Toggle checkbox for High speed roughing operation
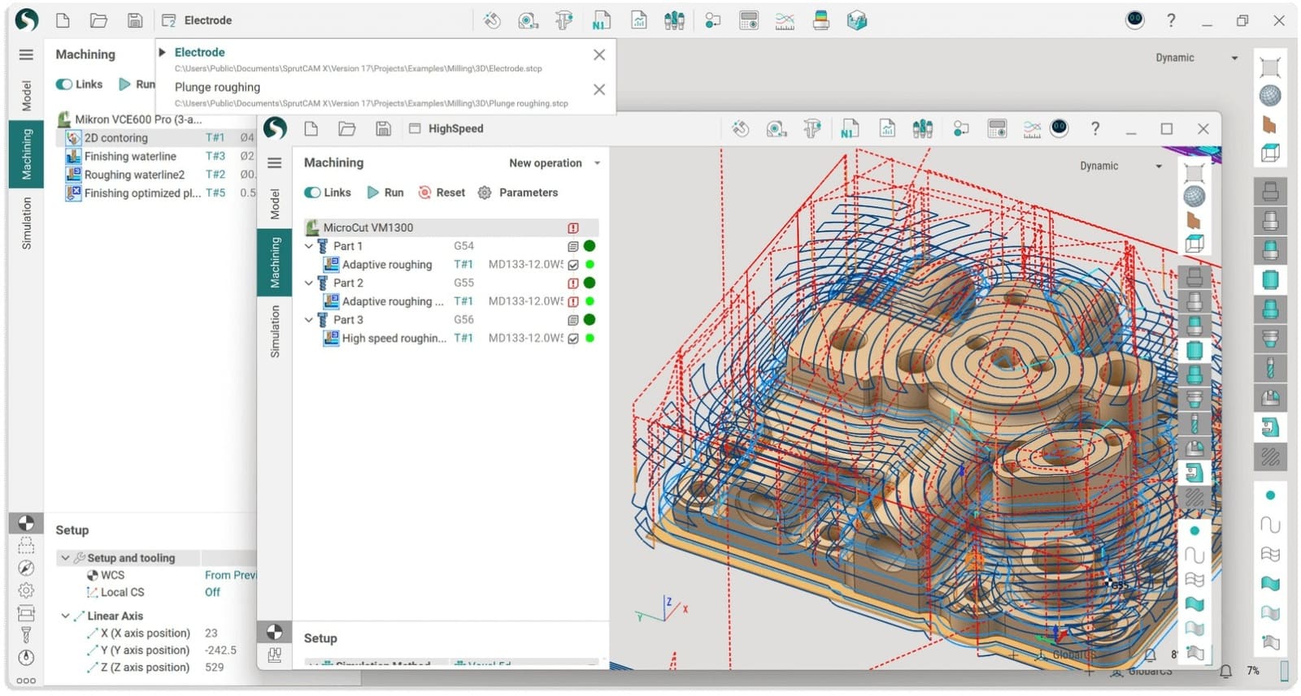 coord(573,339)
